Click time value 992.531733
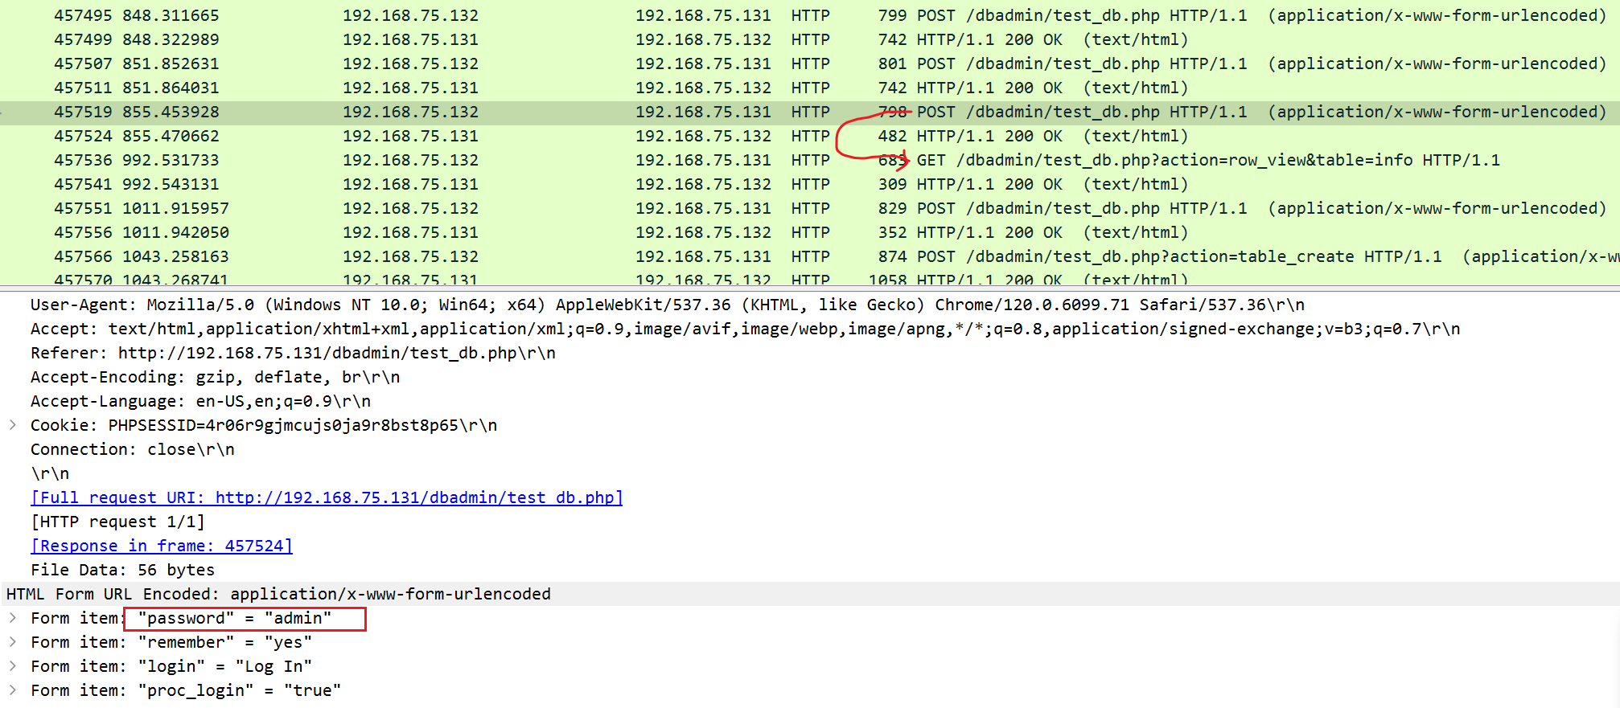 (171, 160)
